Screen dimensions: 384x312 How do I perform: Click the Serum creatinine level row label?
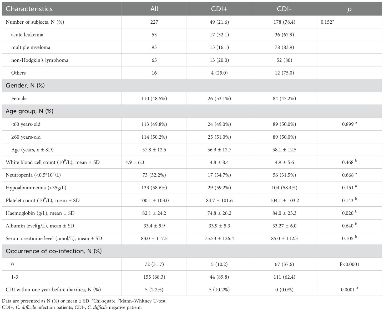click(x=54, y=239)
